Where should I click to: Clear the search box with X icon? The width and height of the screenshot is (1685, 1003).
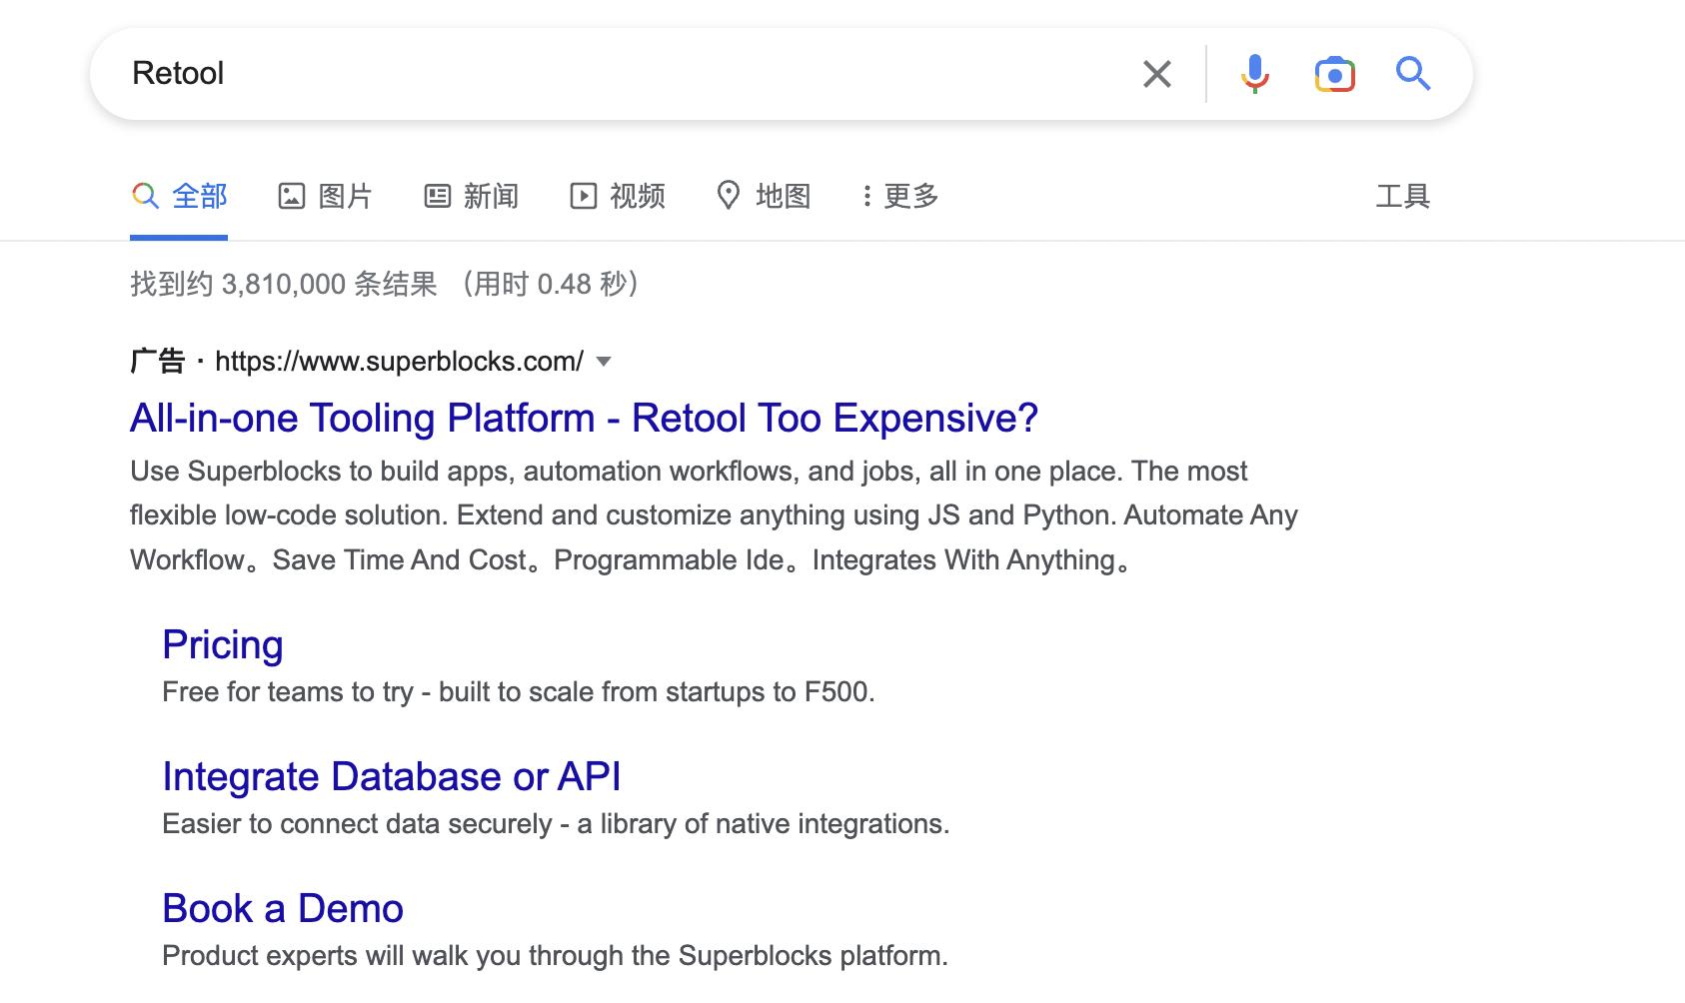[1156, 74]
